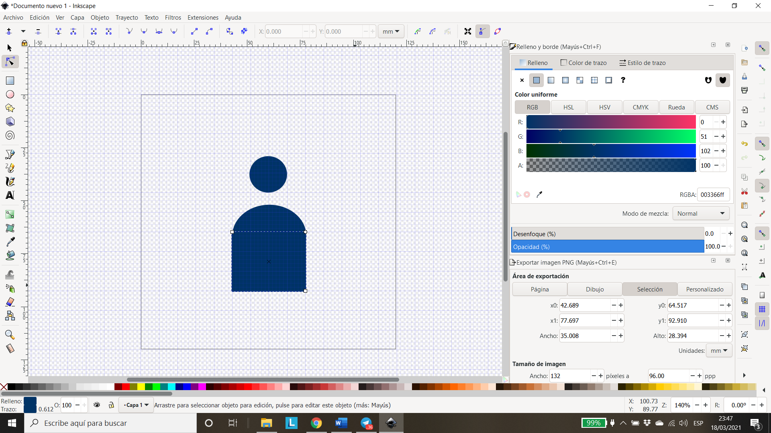This screenshot has width=771, height=433.
Task: Select the text tool
Action: 10,195
